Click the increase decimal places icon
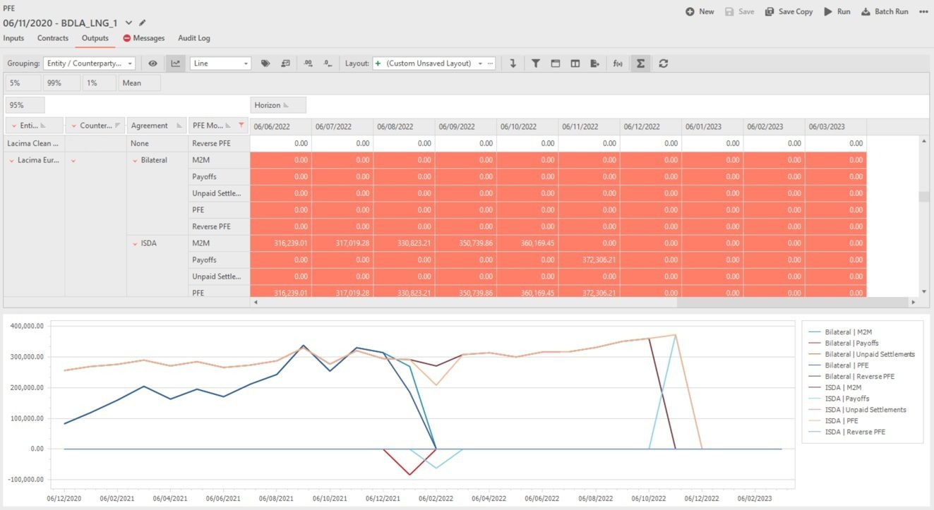This screenshot has height=510, width=934. pos(308,63)
